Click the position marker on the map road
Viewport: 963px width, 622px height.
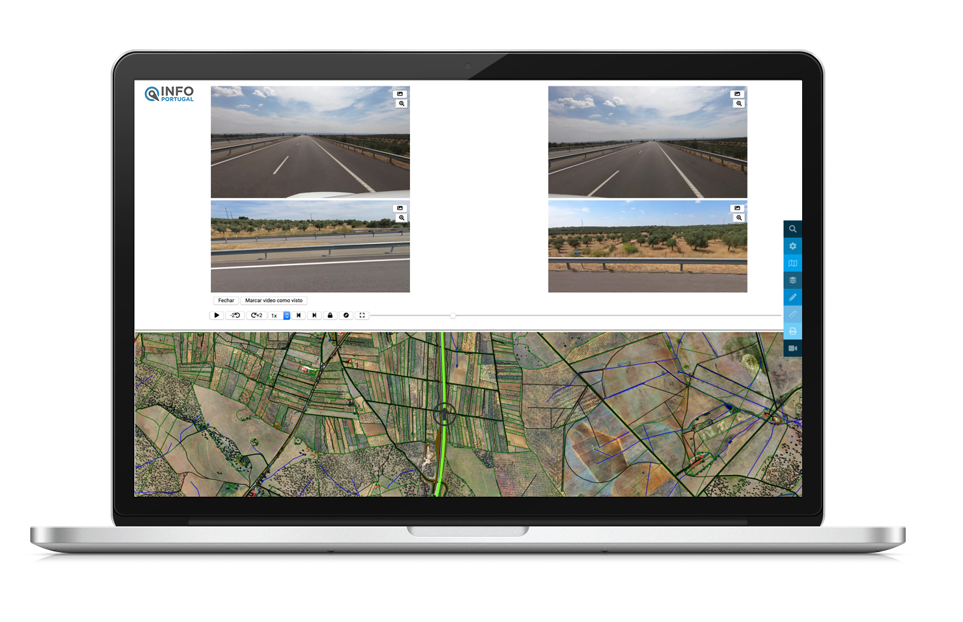pos(445,414)
